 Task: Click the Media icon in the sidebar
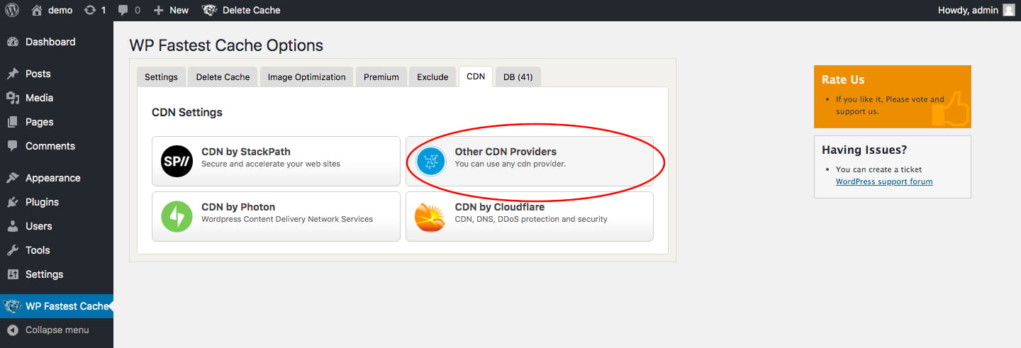click(12, 98)
